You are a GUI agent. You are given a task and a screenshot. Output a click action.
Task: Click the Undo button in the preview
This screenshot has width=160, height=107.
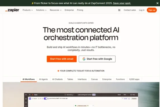(x=124, y=99)
